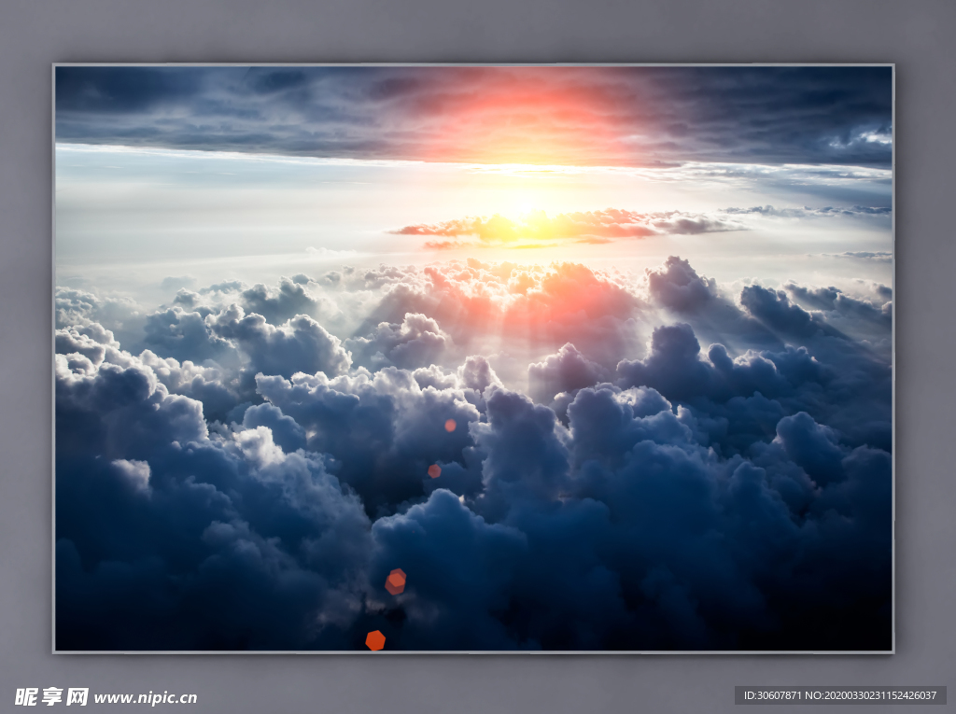Click the gray wall right of the frame
The image size is (956, 714).
click(x=924, y=355)
